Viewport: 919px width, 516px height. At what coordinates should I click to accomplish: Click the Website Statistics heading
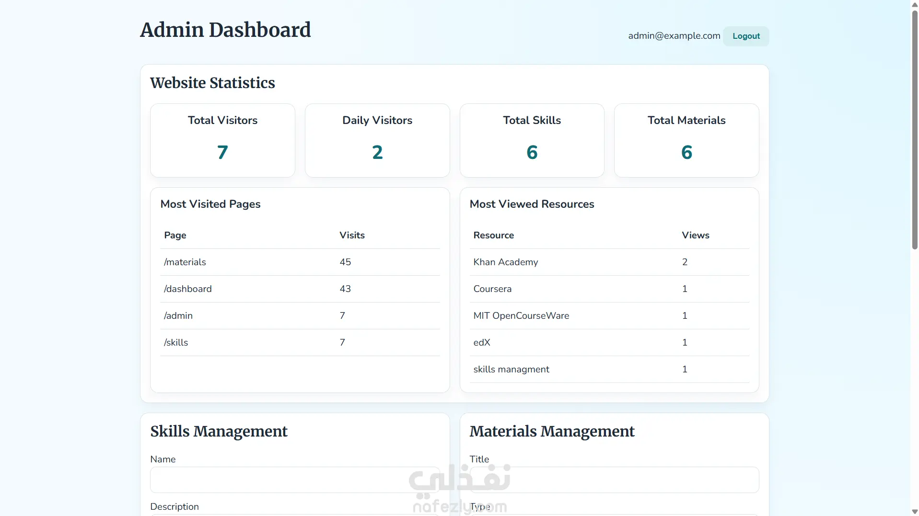click(212, 83)
